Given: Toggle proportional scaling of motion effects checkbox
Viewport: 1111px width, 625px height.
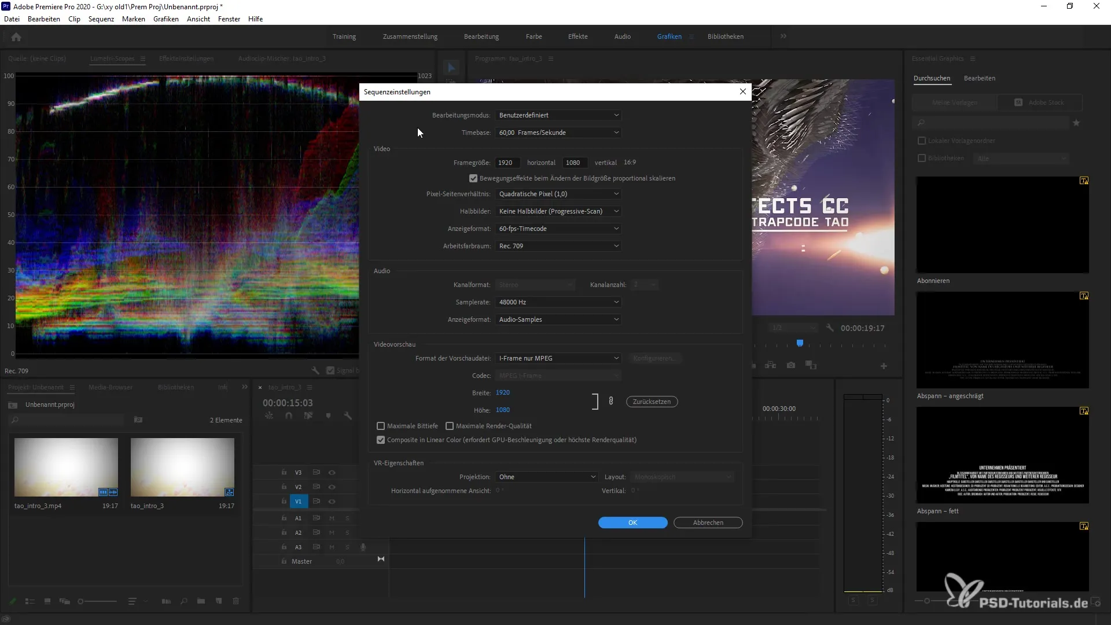Looking at the screenshot, I should pos(473,178).
